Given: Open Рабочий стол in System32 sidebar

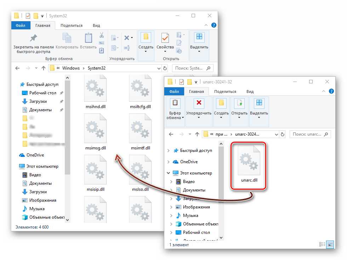Looking at the screenshot, I should coord(43,93).
